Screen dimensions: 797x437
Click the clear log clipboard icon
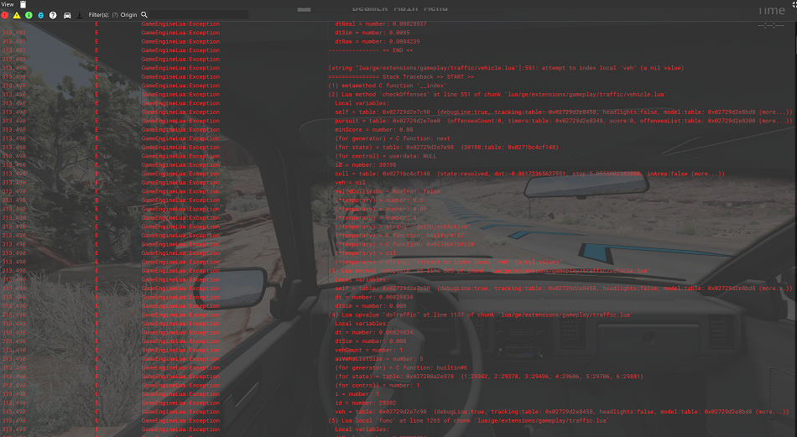click(23, 4)
